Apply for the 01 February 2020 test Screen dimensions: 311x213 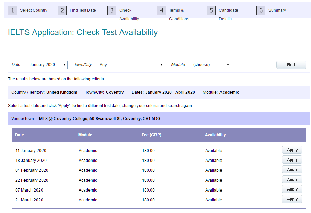point(292,169)
